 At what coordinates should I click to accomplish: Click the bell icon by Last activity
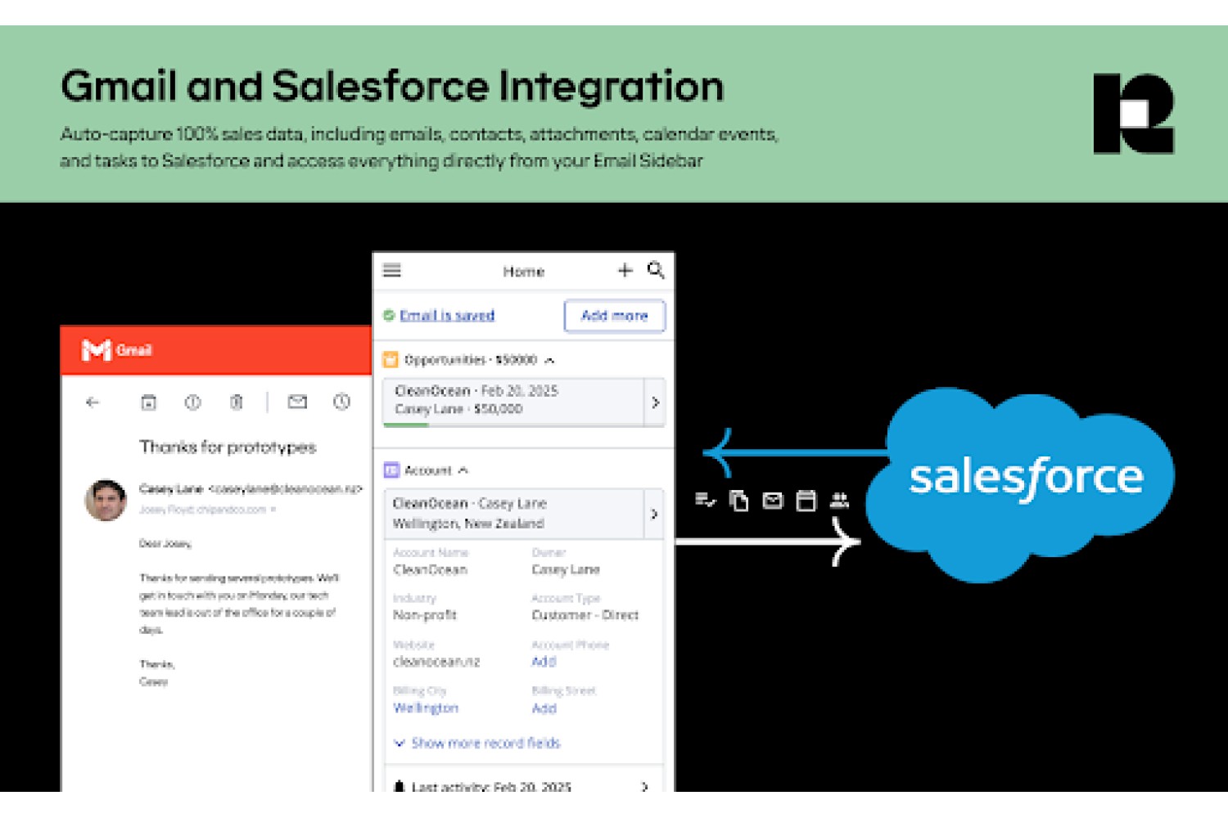coord(399,786)
